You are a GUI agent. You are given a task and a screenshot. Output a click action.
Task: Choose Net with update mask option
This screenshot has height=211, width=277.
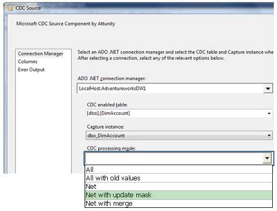click(179, 195)
